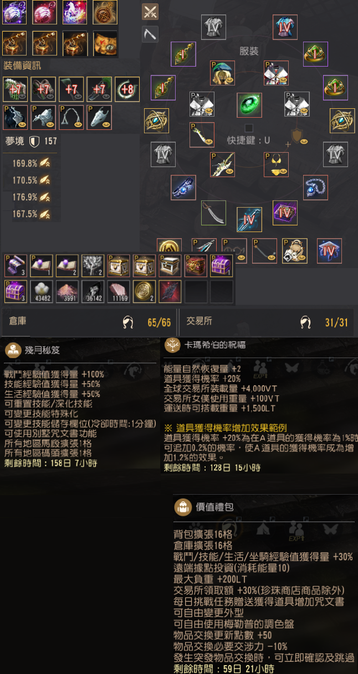Image resolution: width=358 pixels, height=674 pixels.
Task: Select the yellow bikini underwear slot
Action: point(276,164)
